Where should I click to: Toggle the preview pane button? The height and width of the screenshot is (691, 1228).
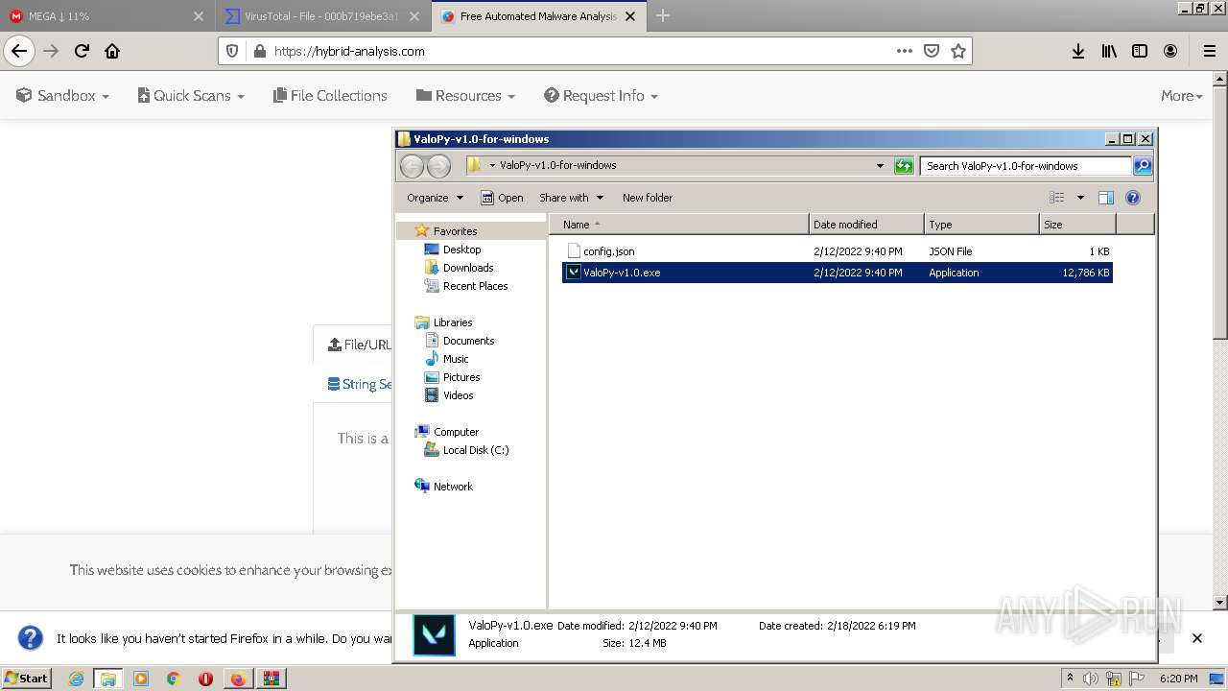click(x=1106, y=198)
